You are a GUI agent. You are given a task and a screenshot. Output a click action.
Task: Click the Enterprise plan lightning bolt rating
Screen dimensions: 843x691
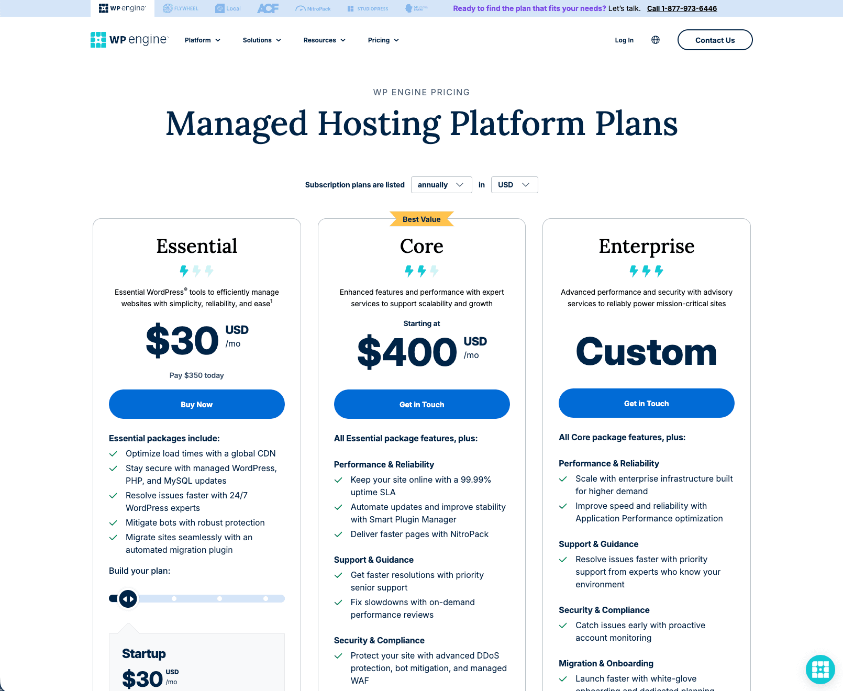click(647, 271)
